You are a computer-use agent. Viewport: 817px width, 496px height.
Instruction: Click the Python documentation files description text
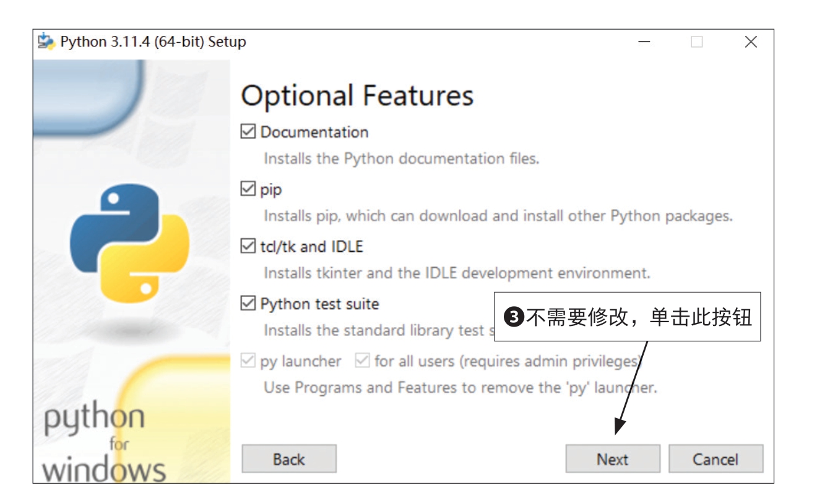coord(401,159)
